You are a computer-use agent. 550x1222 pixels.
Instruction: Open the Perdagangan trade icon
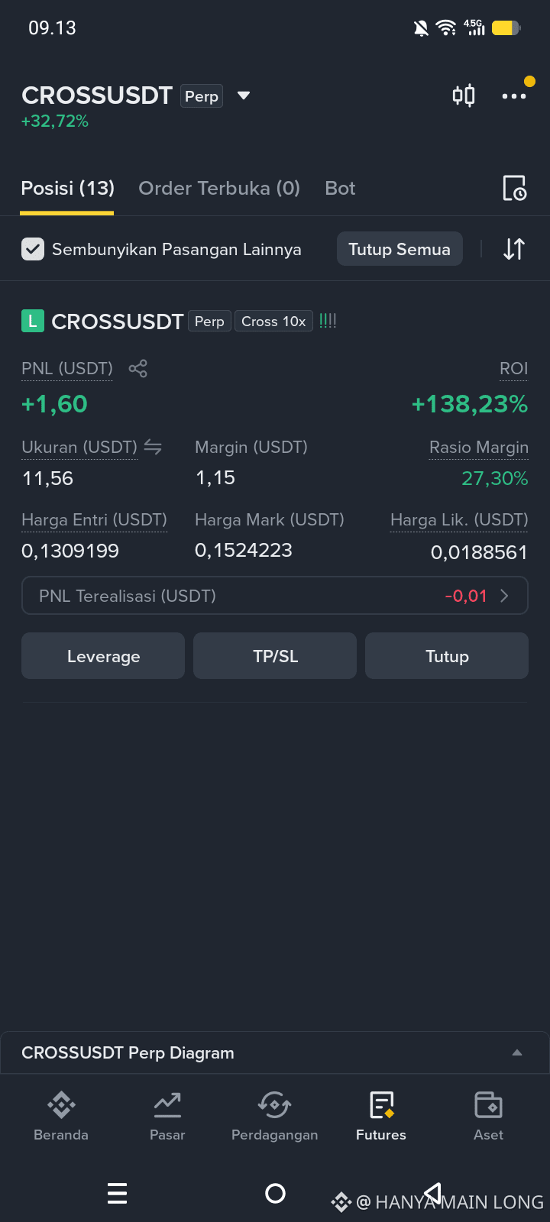274,1104
